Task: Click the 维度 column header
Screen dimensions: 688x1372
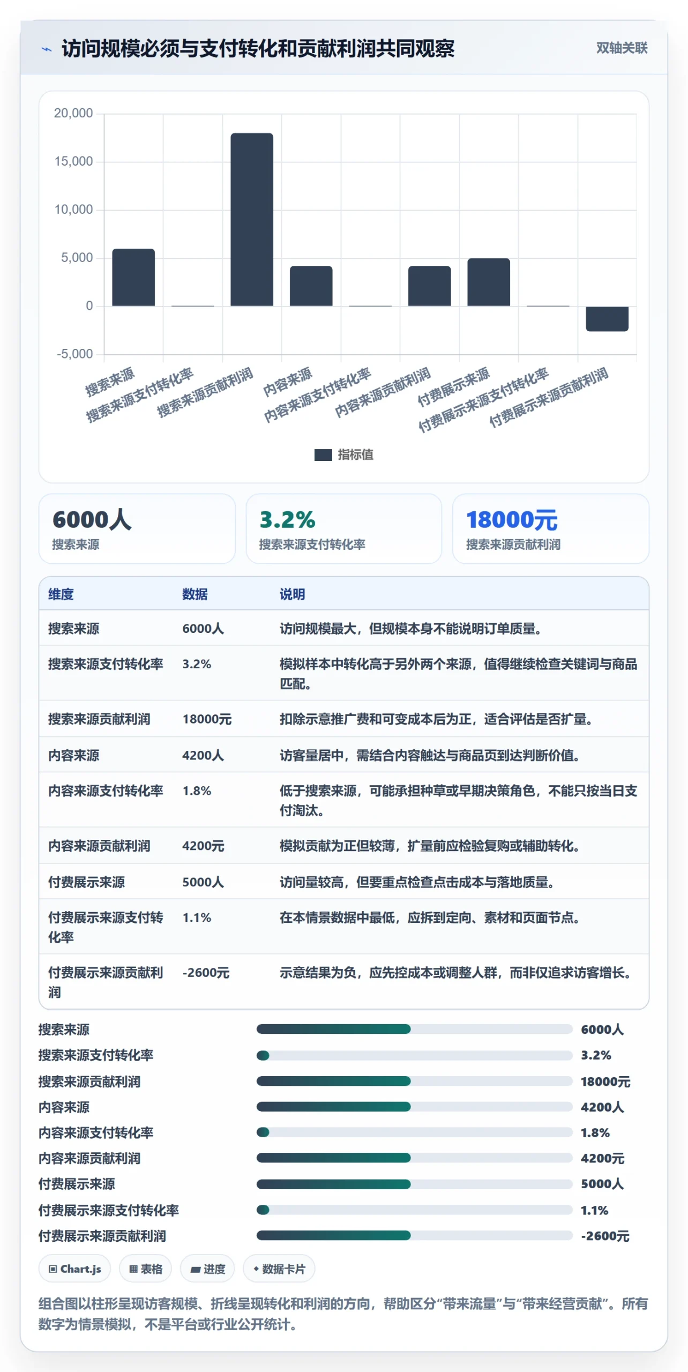Action: pyautogui.click(x=61, y=594)
